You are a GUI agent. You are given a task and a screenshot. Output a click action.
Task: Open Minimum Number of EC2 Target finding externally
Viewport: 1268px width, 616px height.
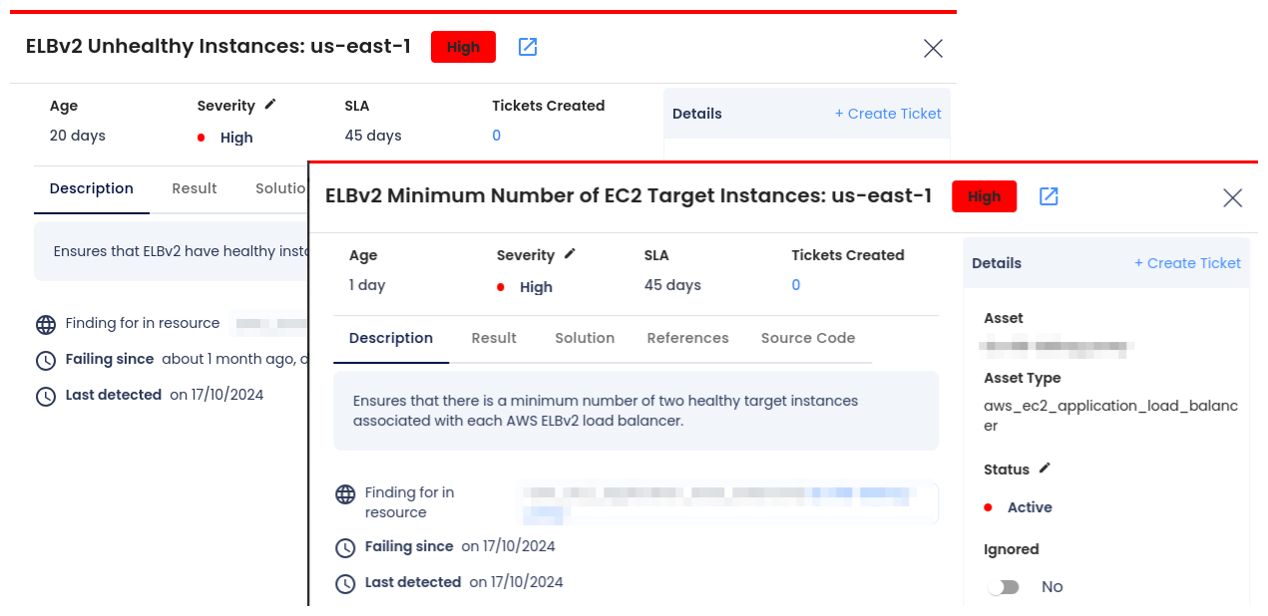pos(1049,196)
